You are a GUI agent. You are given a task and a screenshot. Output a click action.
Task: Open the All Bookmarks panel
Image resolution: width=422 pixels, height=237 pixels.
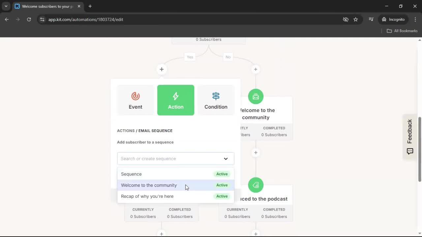[x=402, y=31]
